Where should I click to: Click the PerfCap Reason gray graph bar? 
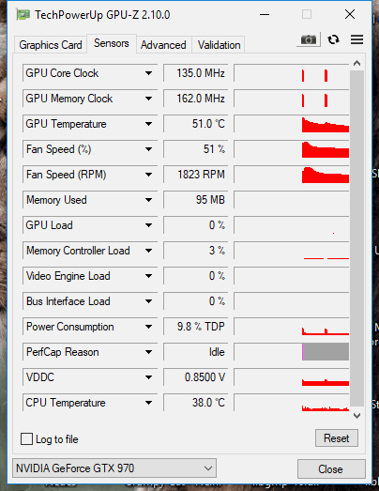point(326,352)
